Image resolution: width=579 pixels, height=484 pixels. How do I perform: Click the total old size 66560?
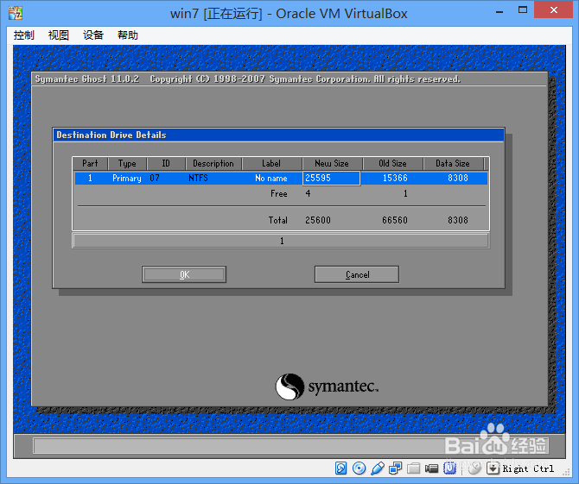coord(395,220)
